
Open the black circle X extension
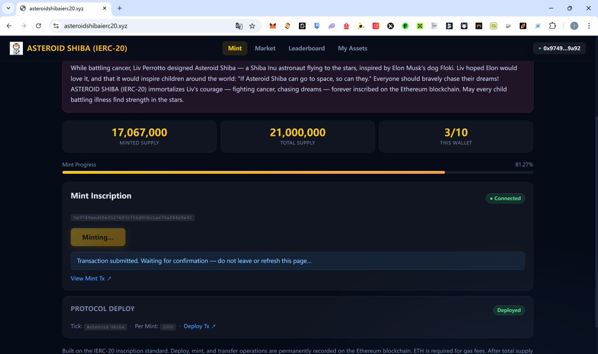[x=391, y=26]
